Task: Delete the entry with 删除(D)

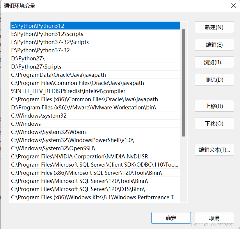Action: (214, 80)
